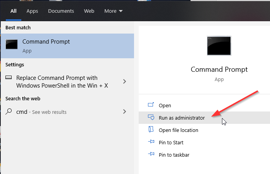The width and height of the screenshot is (270, 174).
Task: Click the large Command Prompt preview thumbnail
Action: (x=219, y=46)
